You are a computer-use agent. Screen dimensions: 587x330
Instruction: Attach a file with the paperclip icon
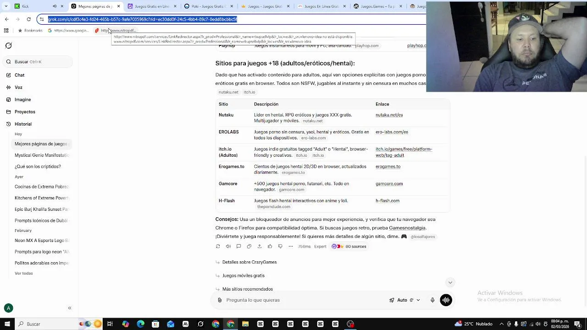tap(220, 300)
